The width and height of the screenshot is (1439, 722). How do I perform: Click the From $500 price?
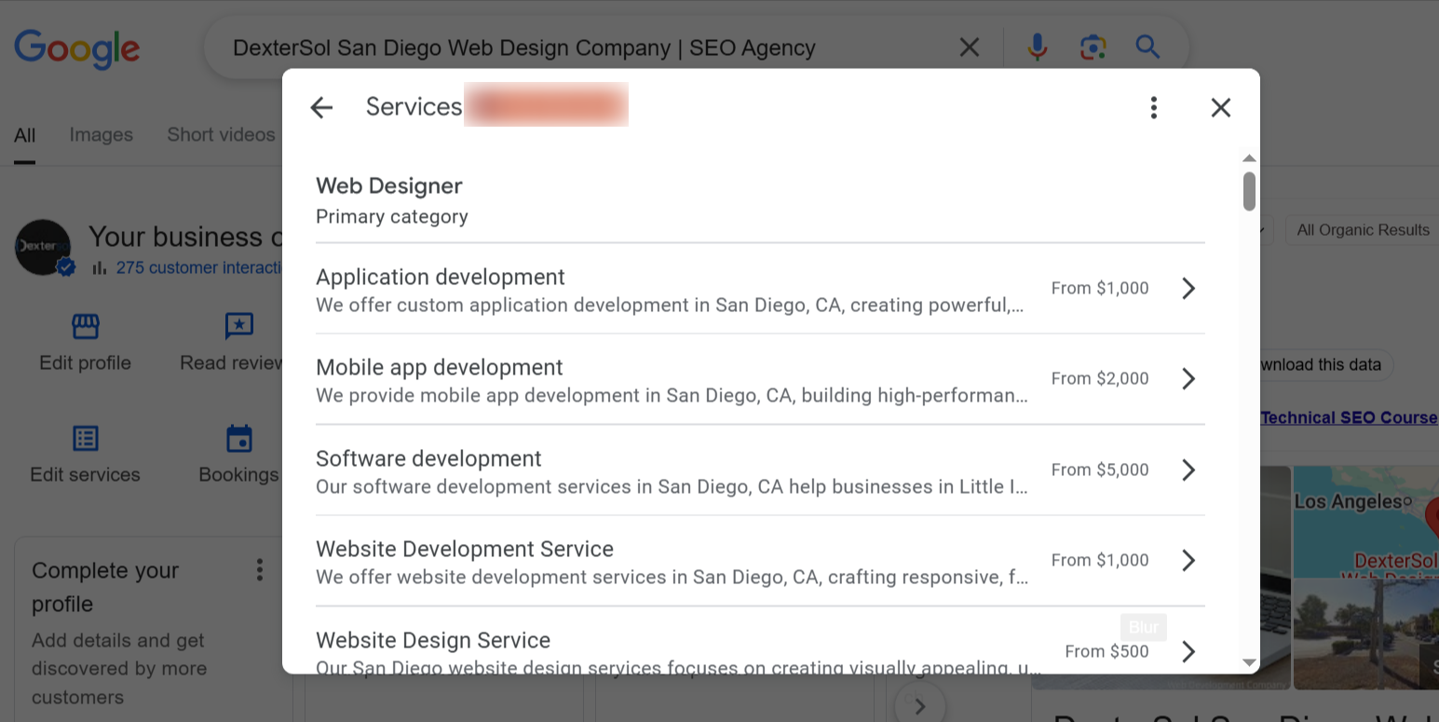tap(1106, 651)
